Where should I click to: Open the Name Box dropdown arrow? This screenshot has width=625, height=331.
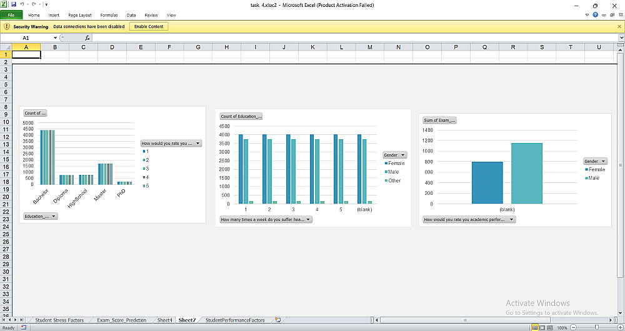click(56, 38)
